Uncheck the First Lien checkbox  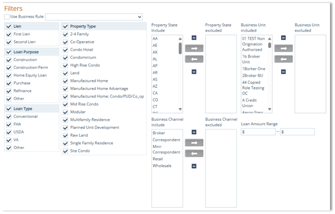(x=8, y=34)
